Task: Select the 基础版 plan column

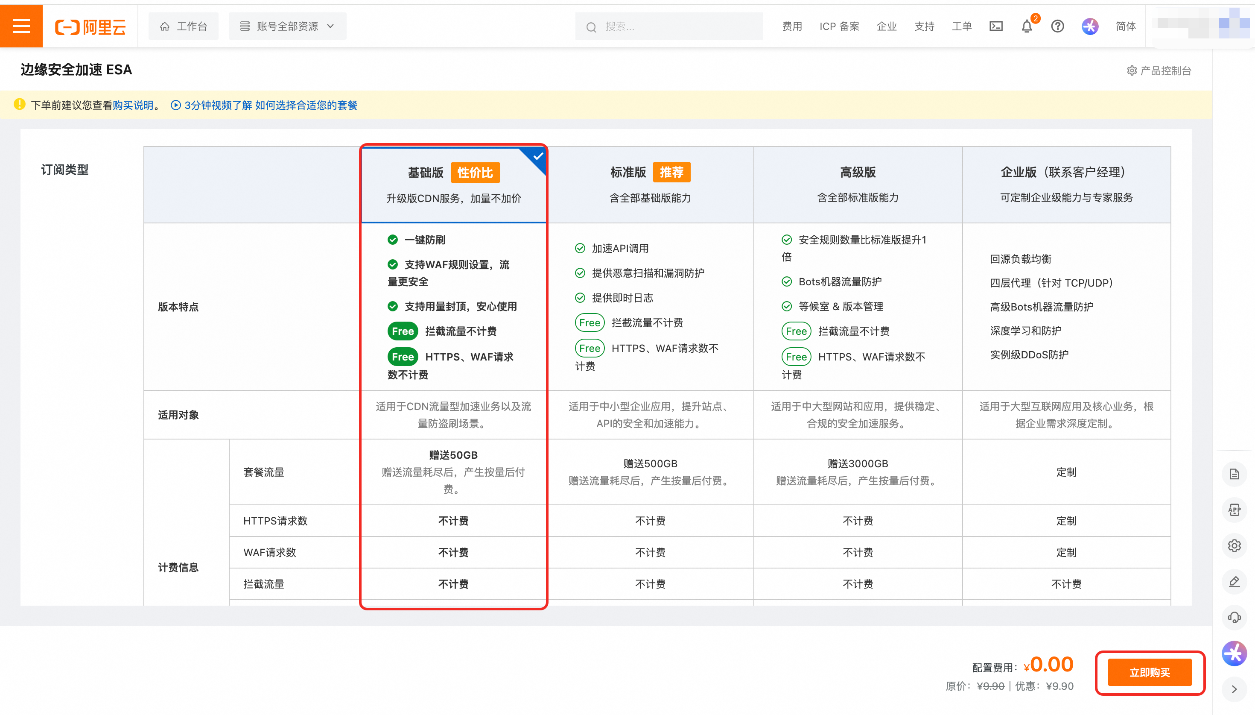Action: (453, 184)
